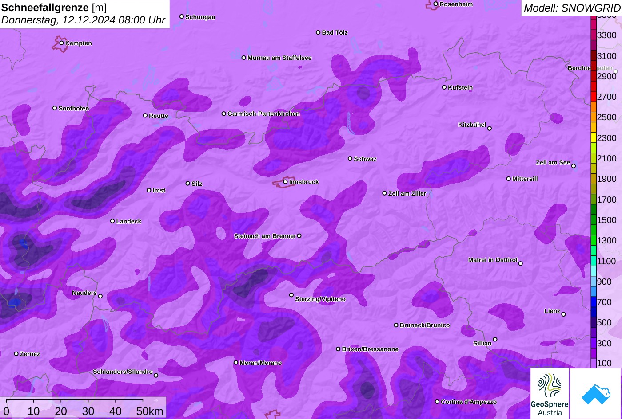The height and width of the screenshot is (419, 622).
Task: Click the legend value '500'
Action: pos(604,322)
